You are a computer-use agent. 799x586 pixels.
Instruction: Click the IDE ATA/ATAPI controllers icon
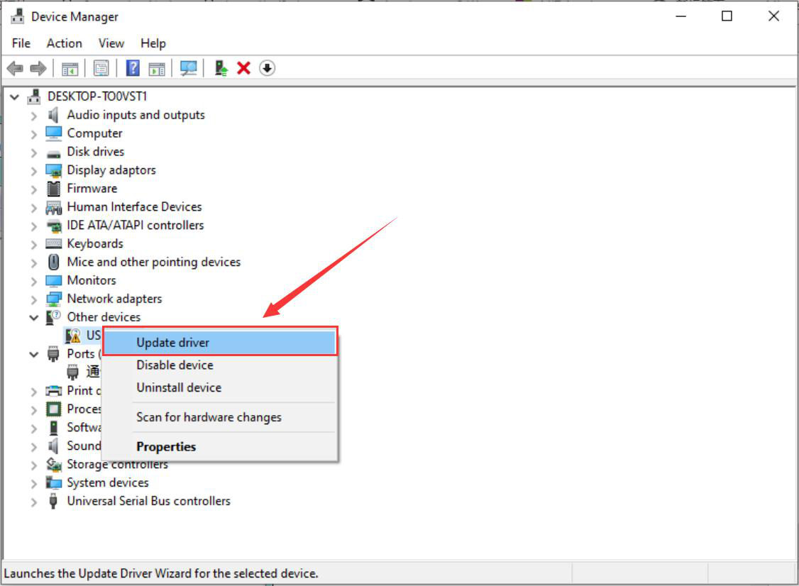[53, 226]
